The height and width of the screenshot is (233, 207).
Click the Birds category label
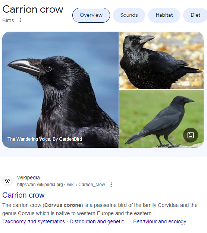8,20
